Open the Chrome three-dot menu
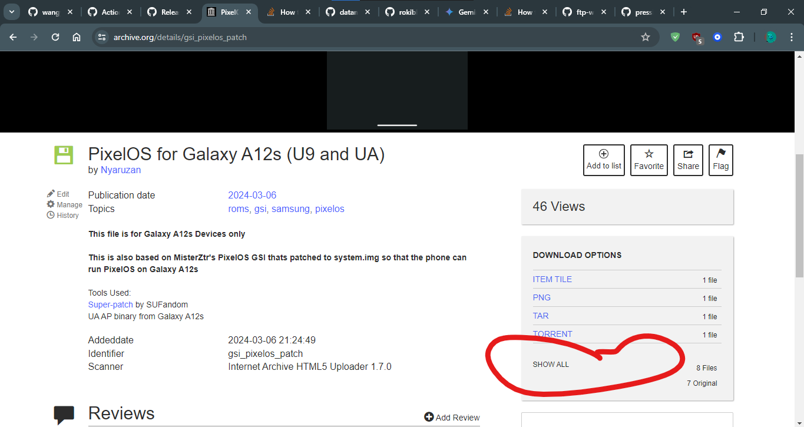Viewport: 804px width, 427px height. click(x=791, y=37)
